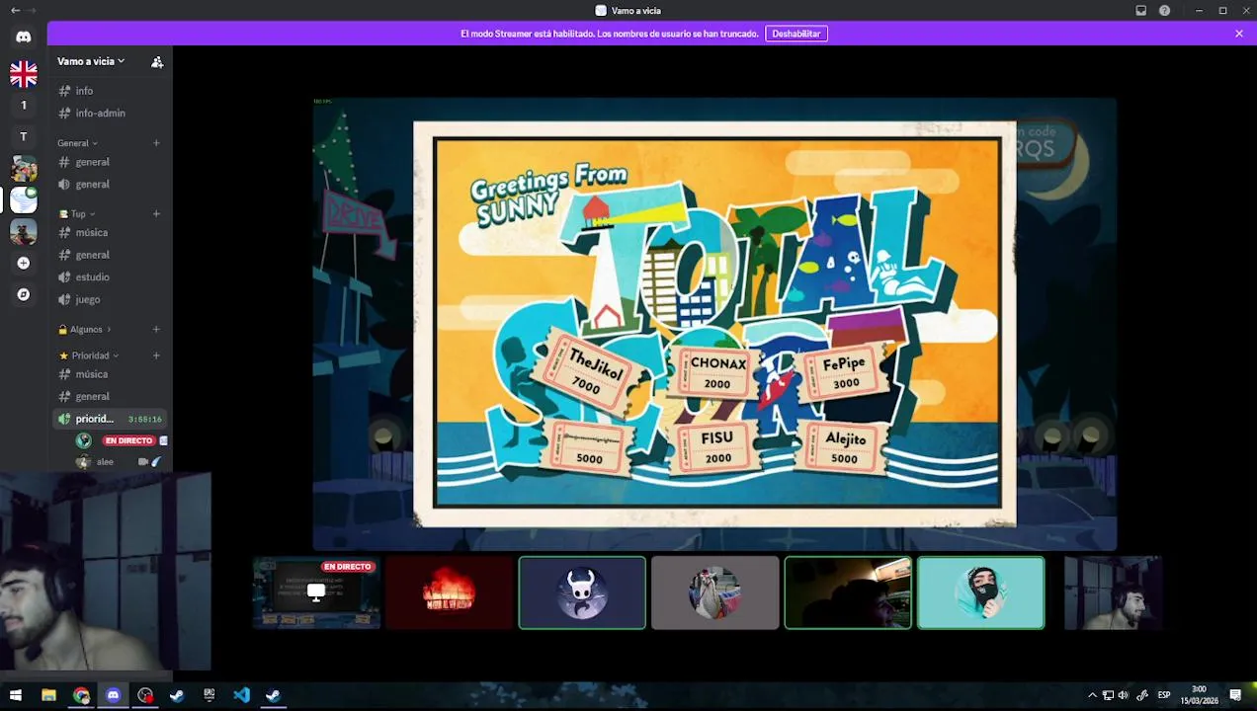The height and width of the screenshot is (711, 1257).
Task: Open Windows Start menu
Action: [x=15, y=695]
